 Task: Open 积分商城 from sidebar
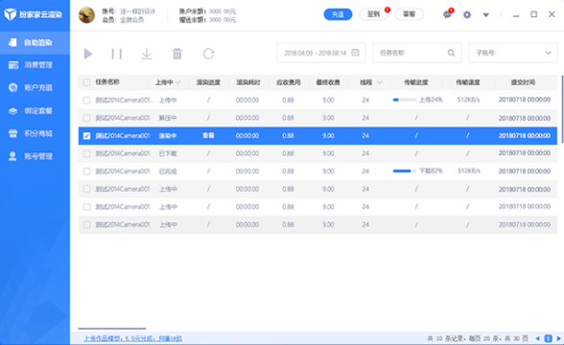[35, 134]
